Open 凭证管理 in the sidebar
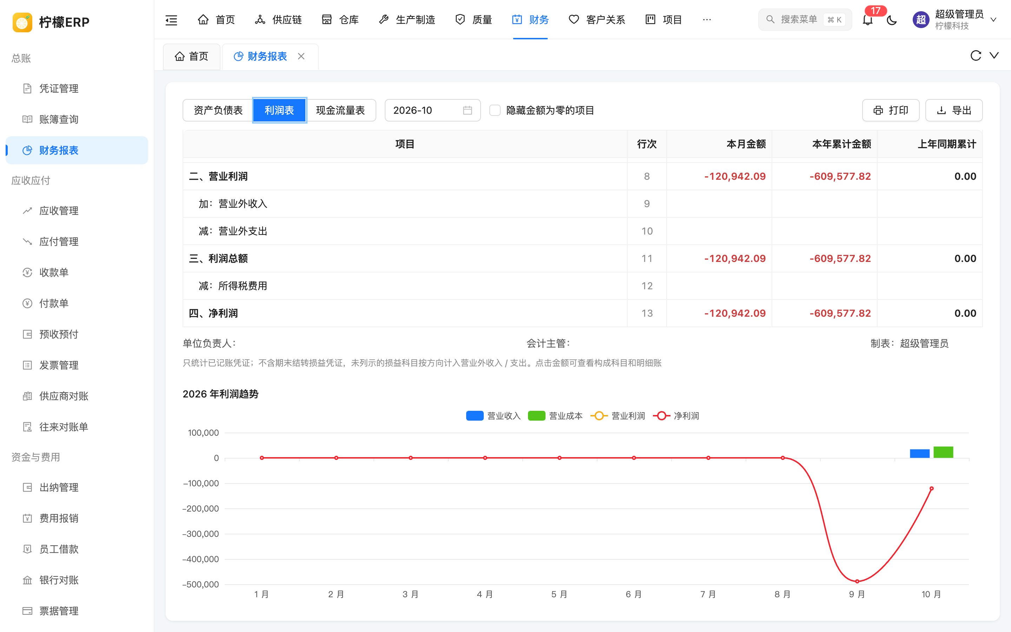This screenshot has height=632, width=1011. (x=77, y=88)
